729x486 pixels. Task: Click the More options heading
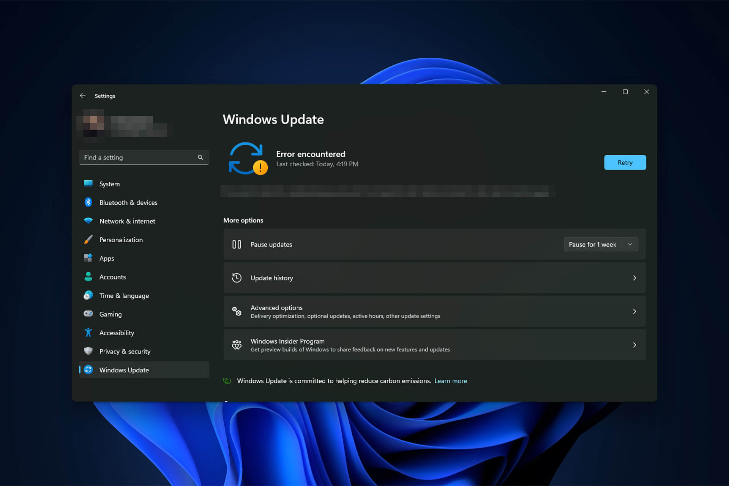(x=243, y=220)
